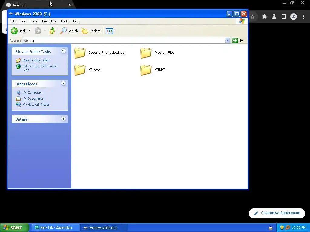The image size is (310, 232).
Task: Click the flask experiments icon in Supermium
Action: (274, 17)
